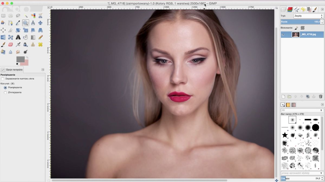The width and height of the screenshot is (325, 182).
Task: Switch to the Patterns tab in brushes dock
Action: [288, 105]
